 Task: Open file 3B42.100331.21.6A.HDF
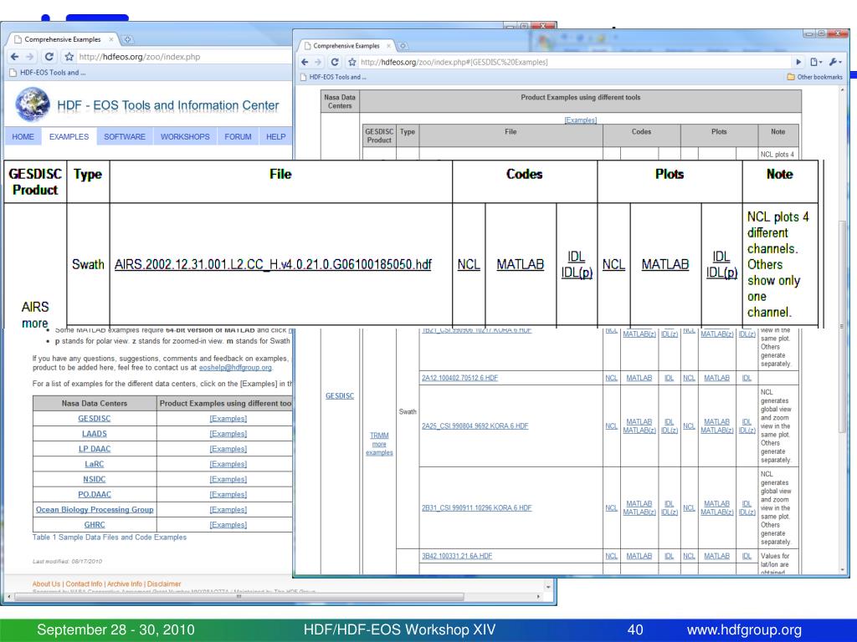(456, 556)
